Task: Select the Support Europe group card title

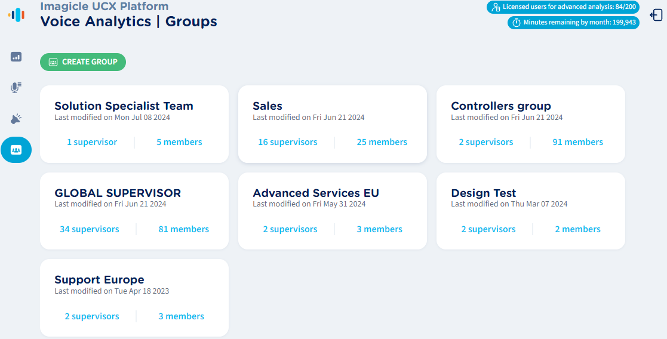Action: pos(99,280)
